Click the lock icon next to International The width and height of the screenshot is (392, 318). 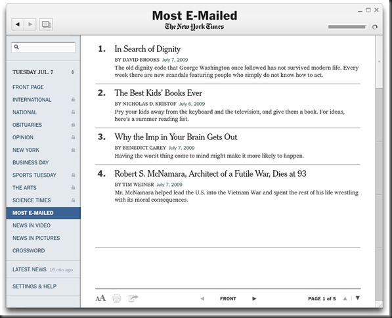pyautogui.click(x=73, y=100)
